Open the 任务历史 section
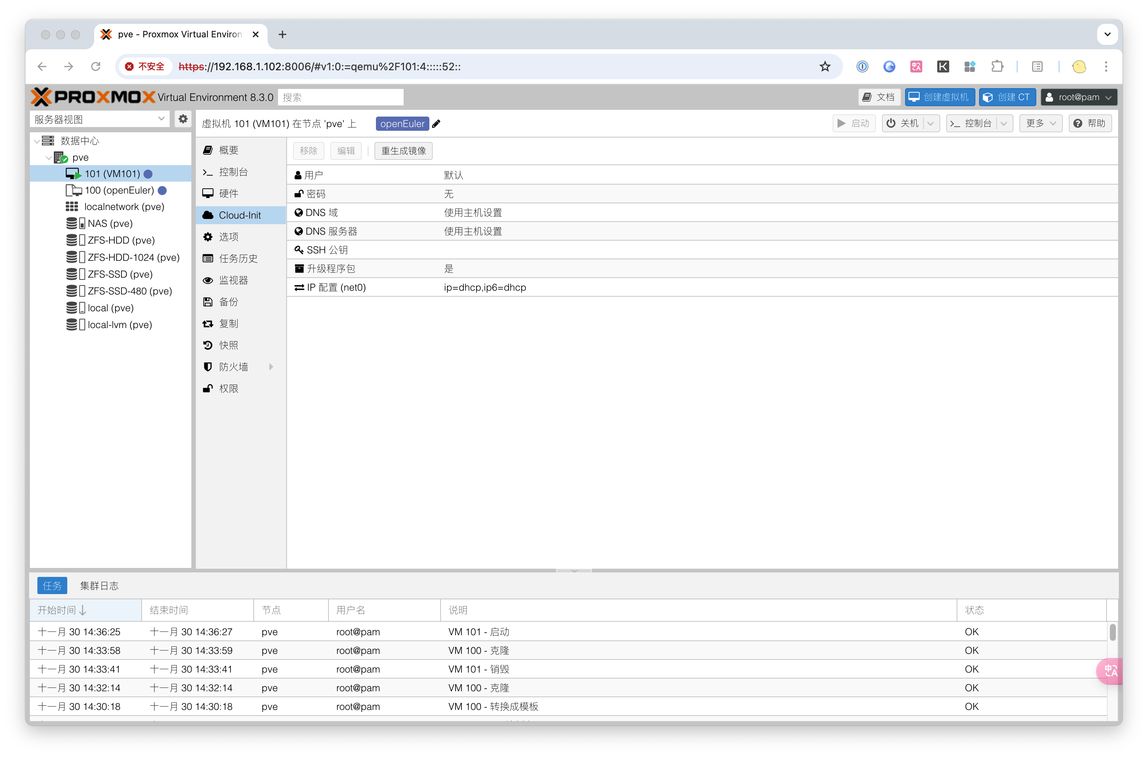The image size is (1148, 757). (241, 259)
